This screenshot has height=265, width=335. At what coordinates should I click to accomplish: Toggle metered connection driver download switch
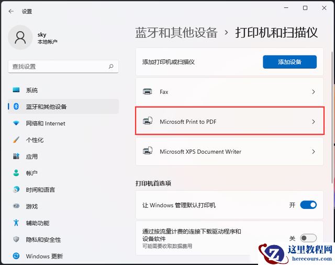[308, 238]
